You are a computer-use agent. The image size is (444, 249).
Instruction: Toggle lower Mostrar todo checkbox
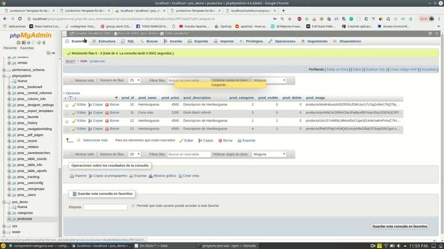pyautogui.click(x=71, y=154)
